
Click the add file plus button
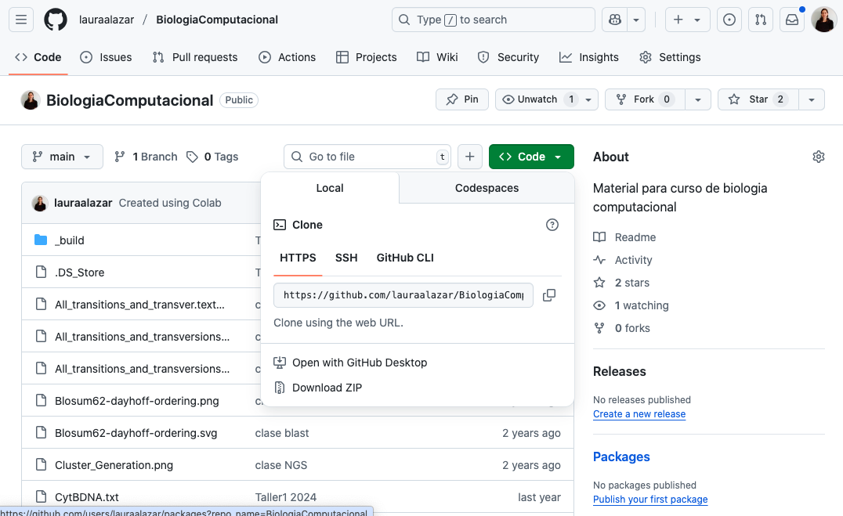[x=469, y=157]
